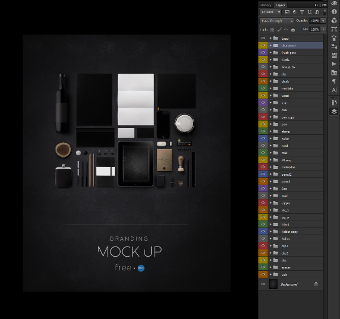
Task: Switch to the History tab
Action: tap(266, 5)
